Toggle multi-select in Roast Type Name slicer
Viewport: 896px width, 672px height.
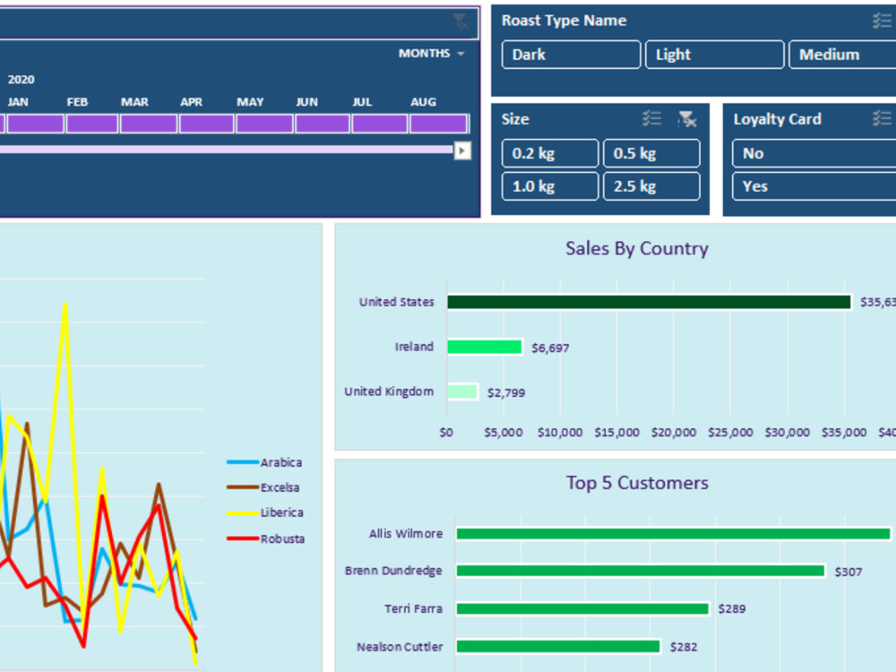[x=882, y=22]
